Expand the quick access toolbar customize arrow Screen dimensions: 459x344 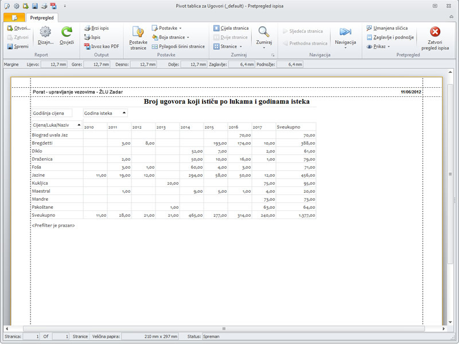coord(65,6)
